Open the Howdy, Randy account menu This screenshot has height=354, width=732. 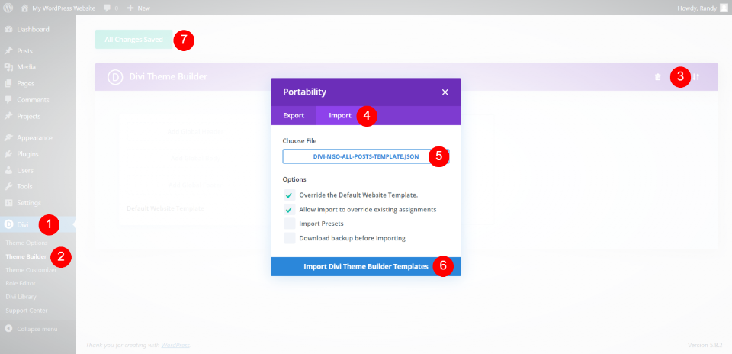(x=702, y=8)
